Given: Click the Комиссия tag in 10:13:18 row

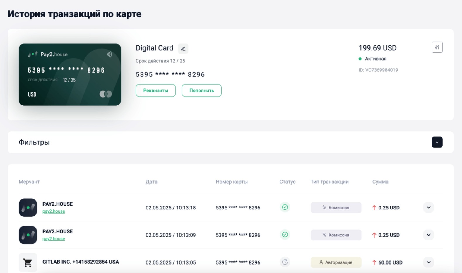Looking at the screenshot, I should (x=336, y=207).
